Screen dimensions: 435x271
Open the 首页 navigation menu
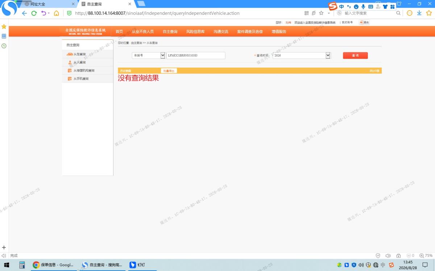(119, 31)
